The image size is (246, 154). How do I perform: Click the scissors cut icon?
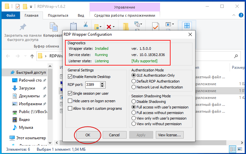86,25
